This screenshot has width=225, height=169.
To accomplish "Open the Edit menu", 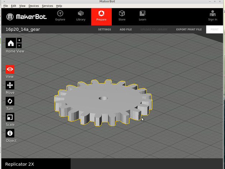I will click(14, 6).
